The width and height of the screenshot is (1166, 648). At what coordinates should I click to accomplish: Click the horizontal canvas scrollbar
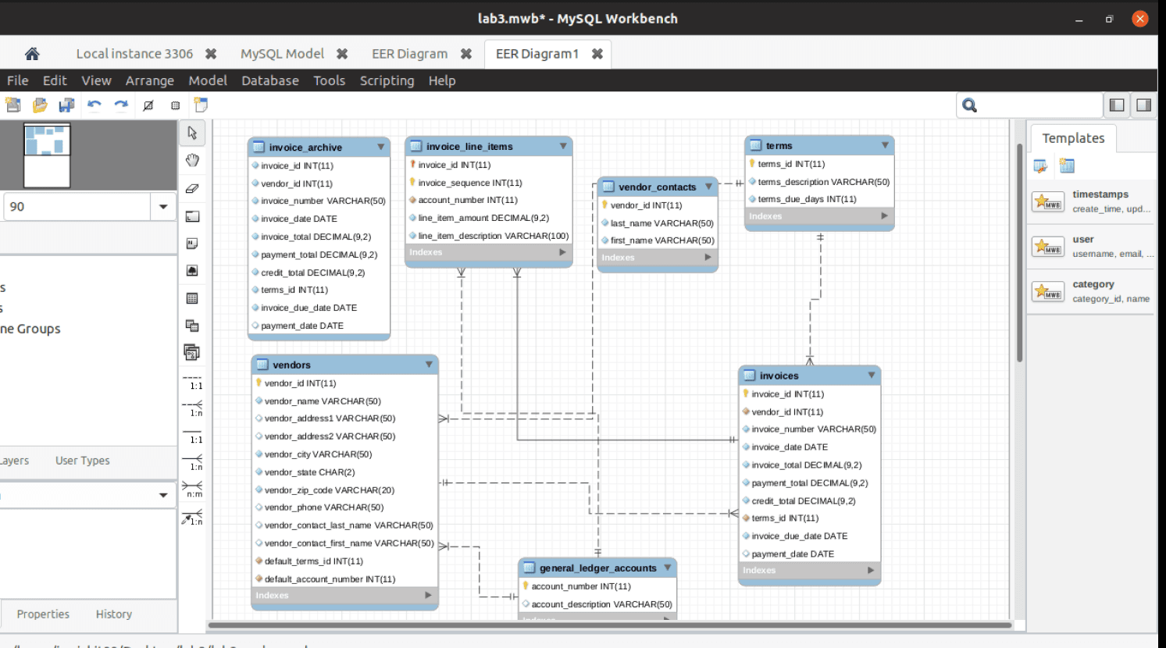610,625
